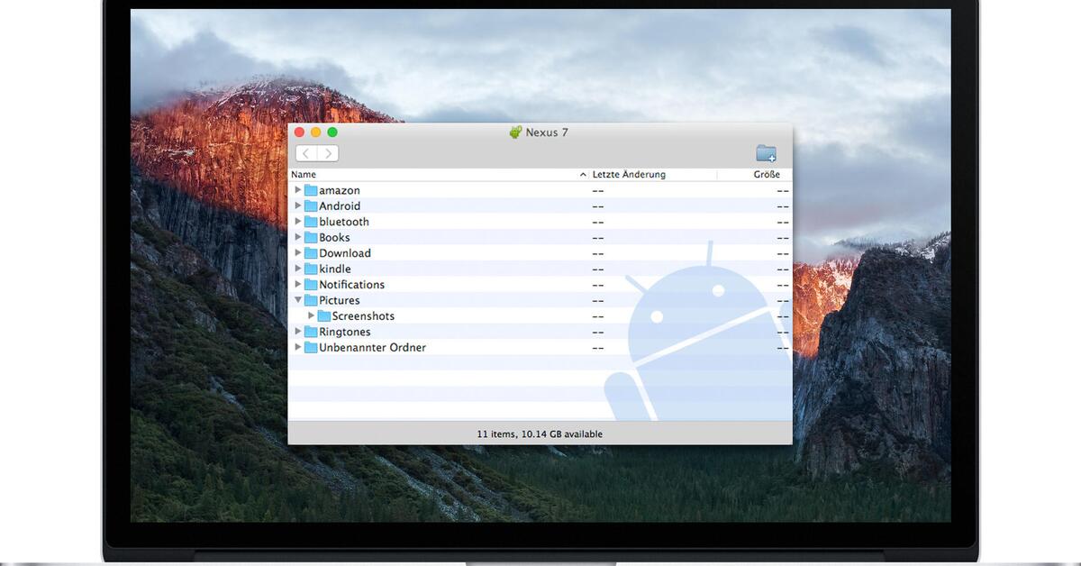Click the folder icon beside Notifications
The height and width of the screenshot is (566, 1081).
click(x=310, y=284)
